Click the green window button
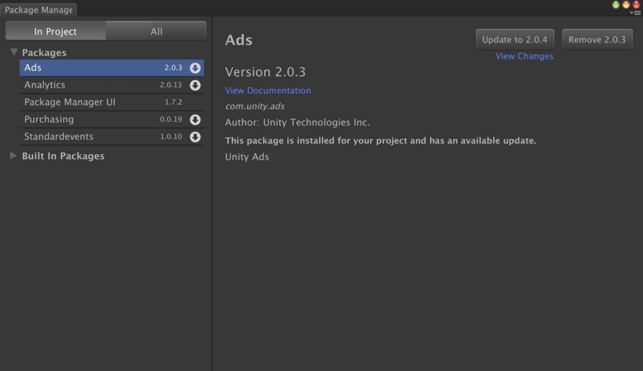The height and width of the screenshot is (371, 643). point(615,4)
